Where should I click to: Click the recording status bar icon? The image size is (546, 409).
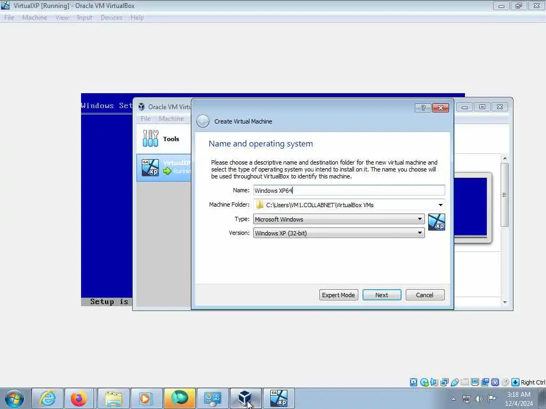tap(485, 382)
